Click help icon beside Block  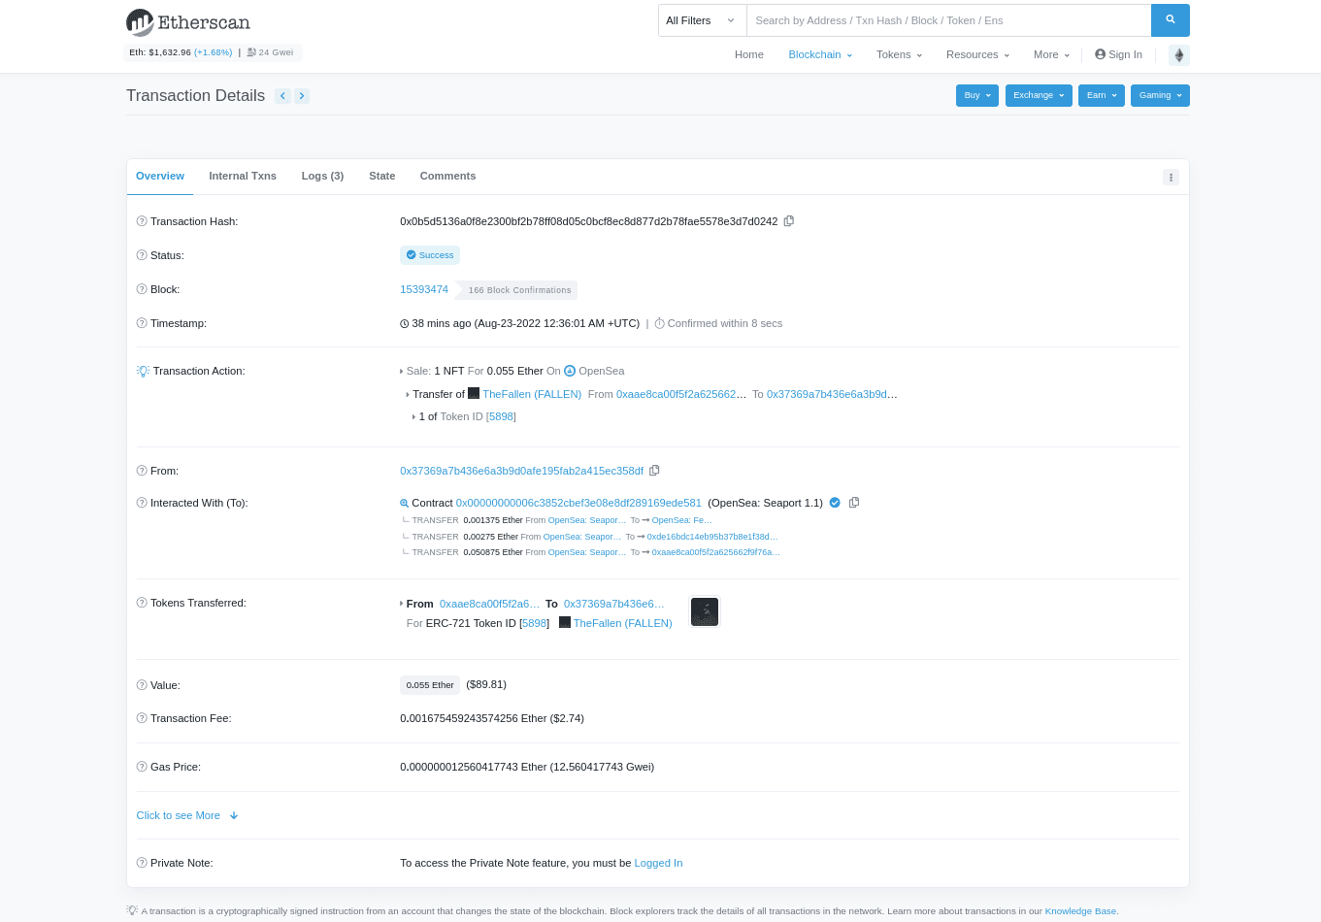(142, 289)
